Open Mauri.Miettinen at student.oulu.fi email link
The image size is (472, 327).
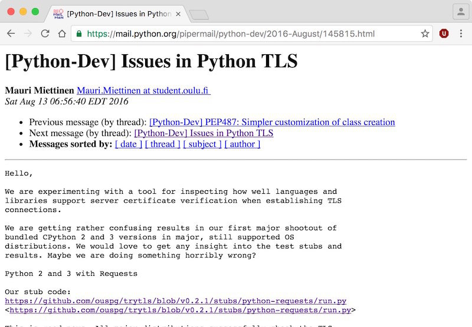tap(143, 91)
